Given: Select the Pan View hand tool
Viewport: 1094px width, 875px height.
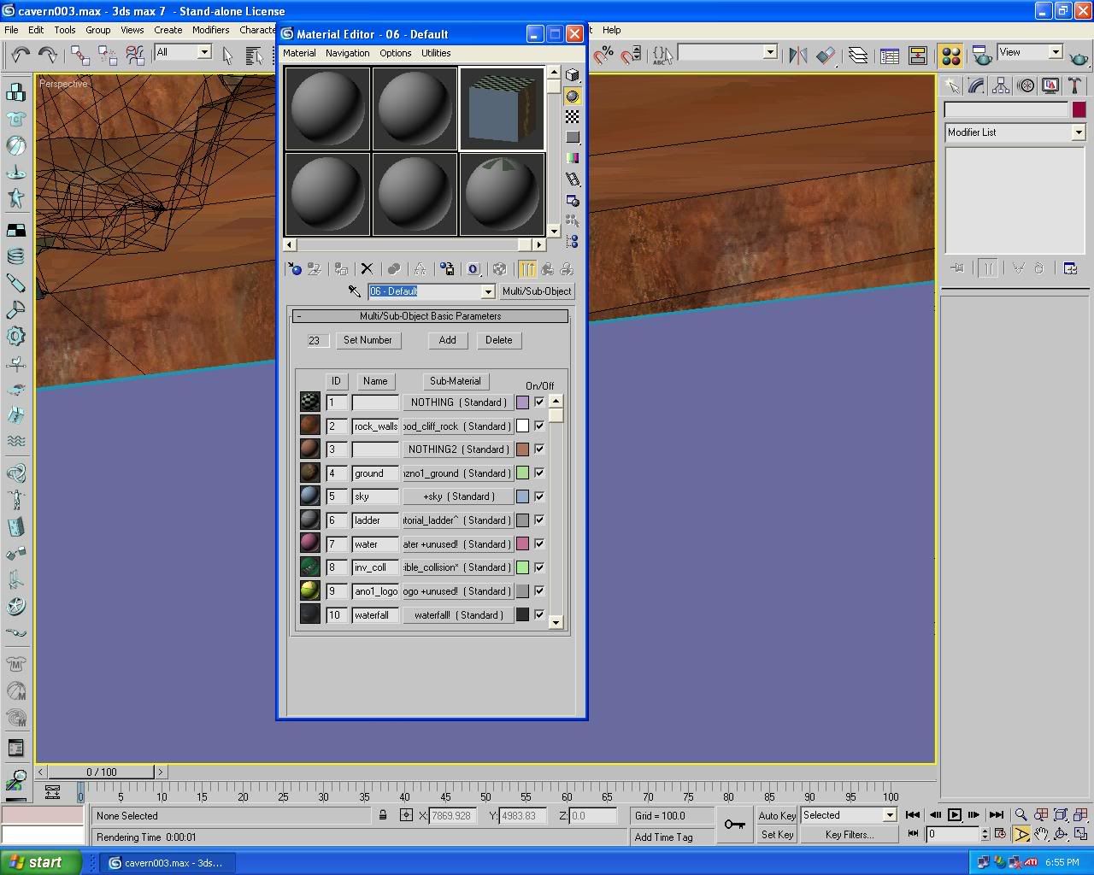Looking at the screenshot, I should 1041,834.
